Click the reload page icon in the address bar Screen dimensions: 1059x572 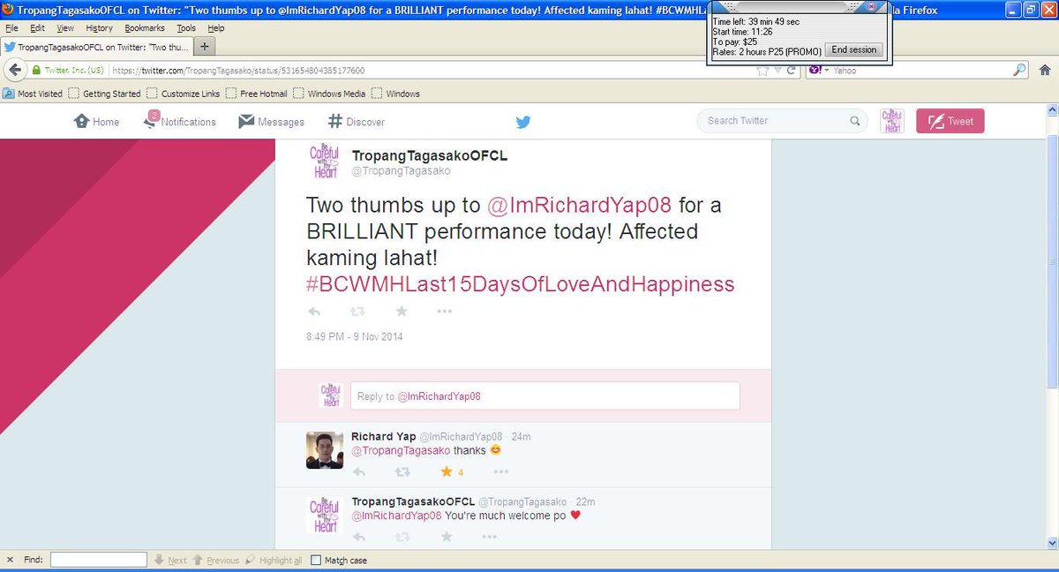coord(792,71)
